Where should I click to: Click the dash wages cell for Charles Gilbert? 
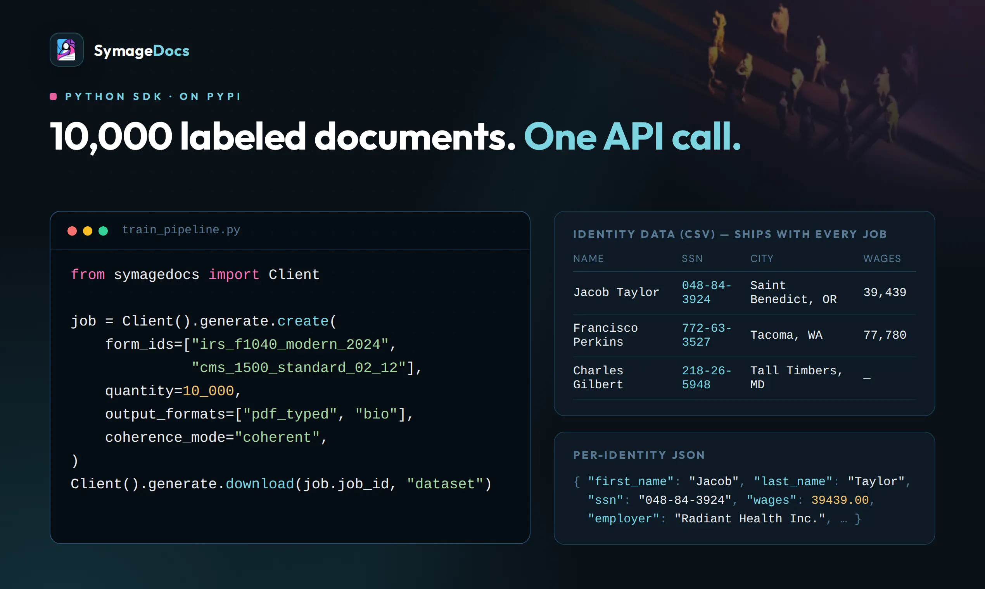867,378
